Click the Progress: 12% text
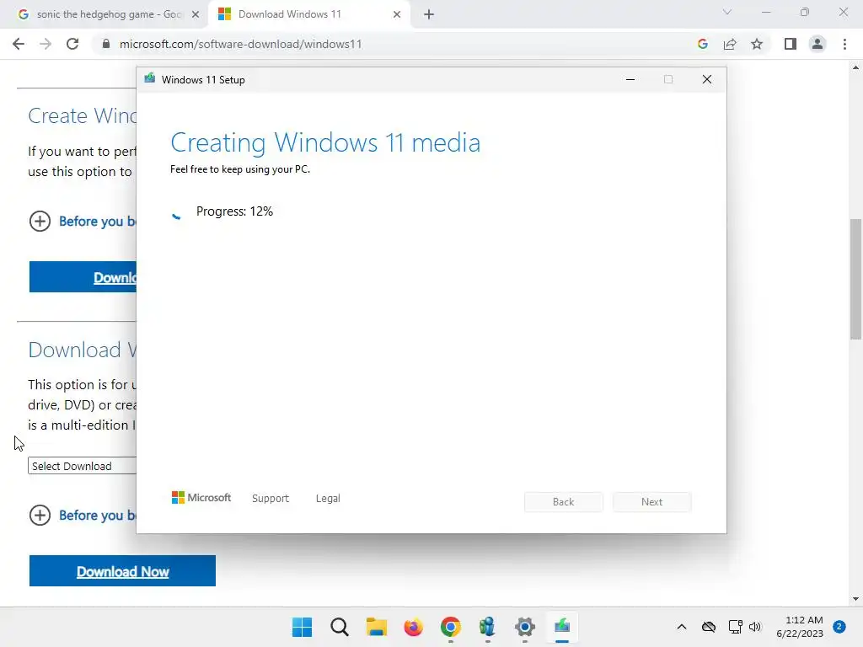The height and width of the screenshot is (647, 863). pyautogui.click(x=234, y=211)
